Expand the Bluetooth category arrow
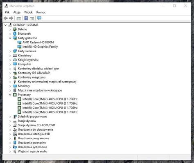The height and width of the screenshot is (163, 194). 10,34
